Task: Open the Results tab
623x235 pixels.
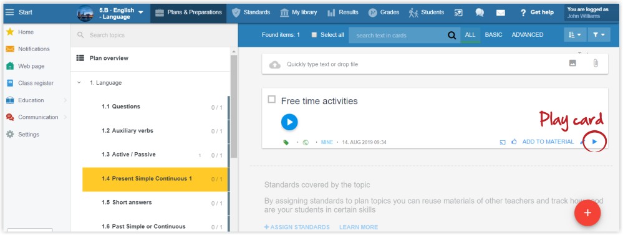Action: (342, 12)
